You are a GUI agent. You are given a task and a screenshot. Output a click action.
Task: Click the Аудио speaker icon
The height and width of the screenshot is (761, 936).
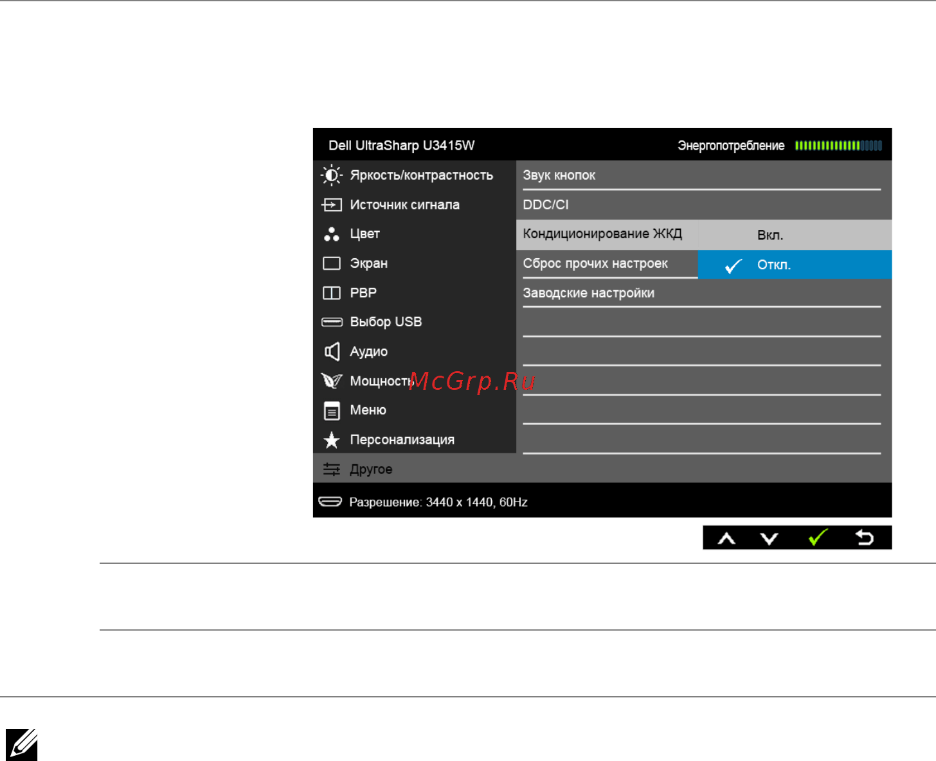click(x=332, y=351)
